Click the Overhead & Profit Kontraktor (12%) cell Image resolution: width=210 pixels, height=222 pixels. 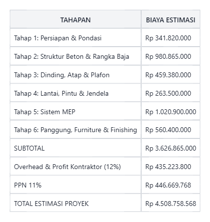click(75, 166)
